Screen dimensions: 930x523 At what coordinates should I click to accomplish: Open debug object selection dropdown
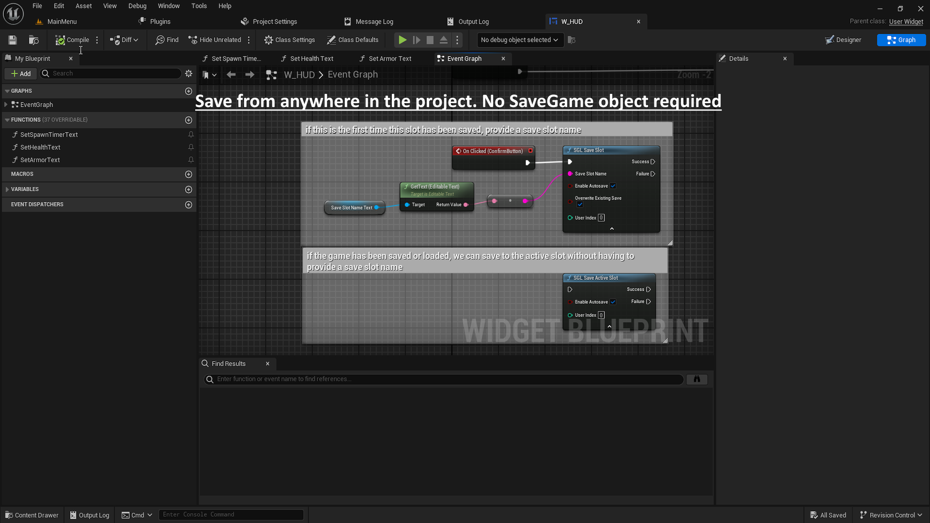(520, 40)
